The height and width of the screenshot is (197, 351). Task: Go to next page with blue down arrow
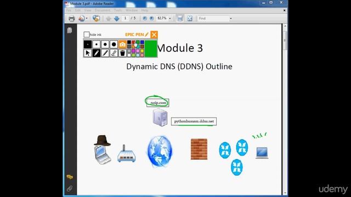click(117, 19)
